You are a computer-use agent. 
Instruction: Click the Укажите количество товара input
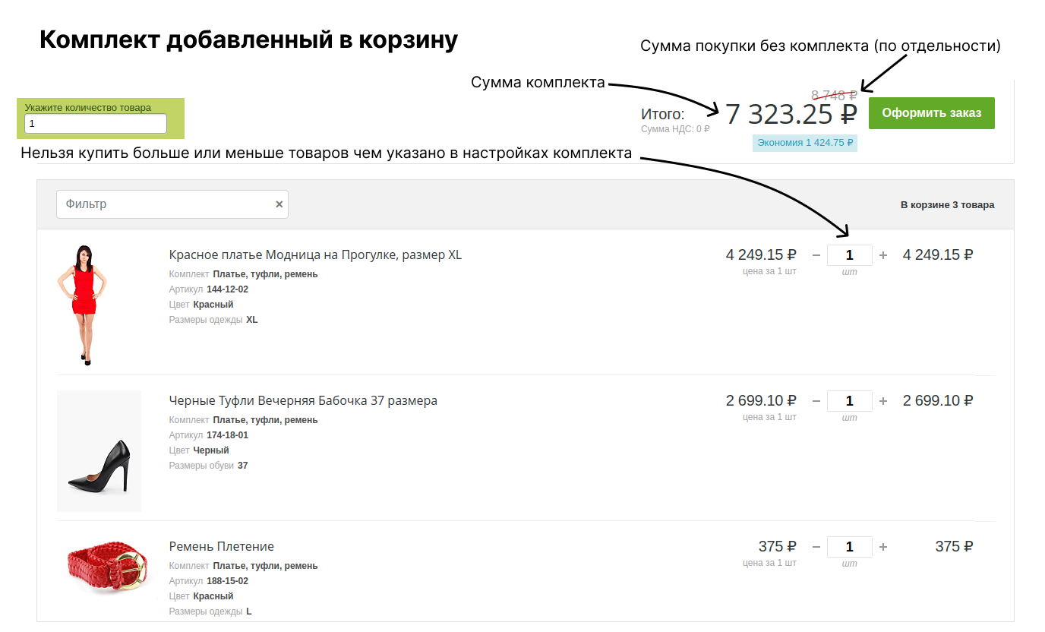[95, 123]
